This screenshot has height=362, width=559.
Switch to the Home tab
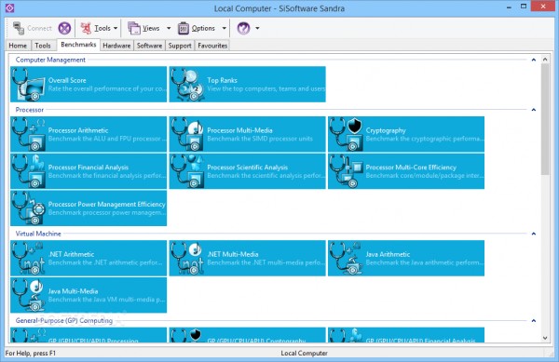pyautogui.click(x=18, y=46)
